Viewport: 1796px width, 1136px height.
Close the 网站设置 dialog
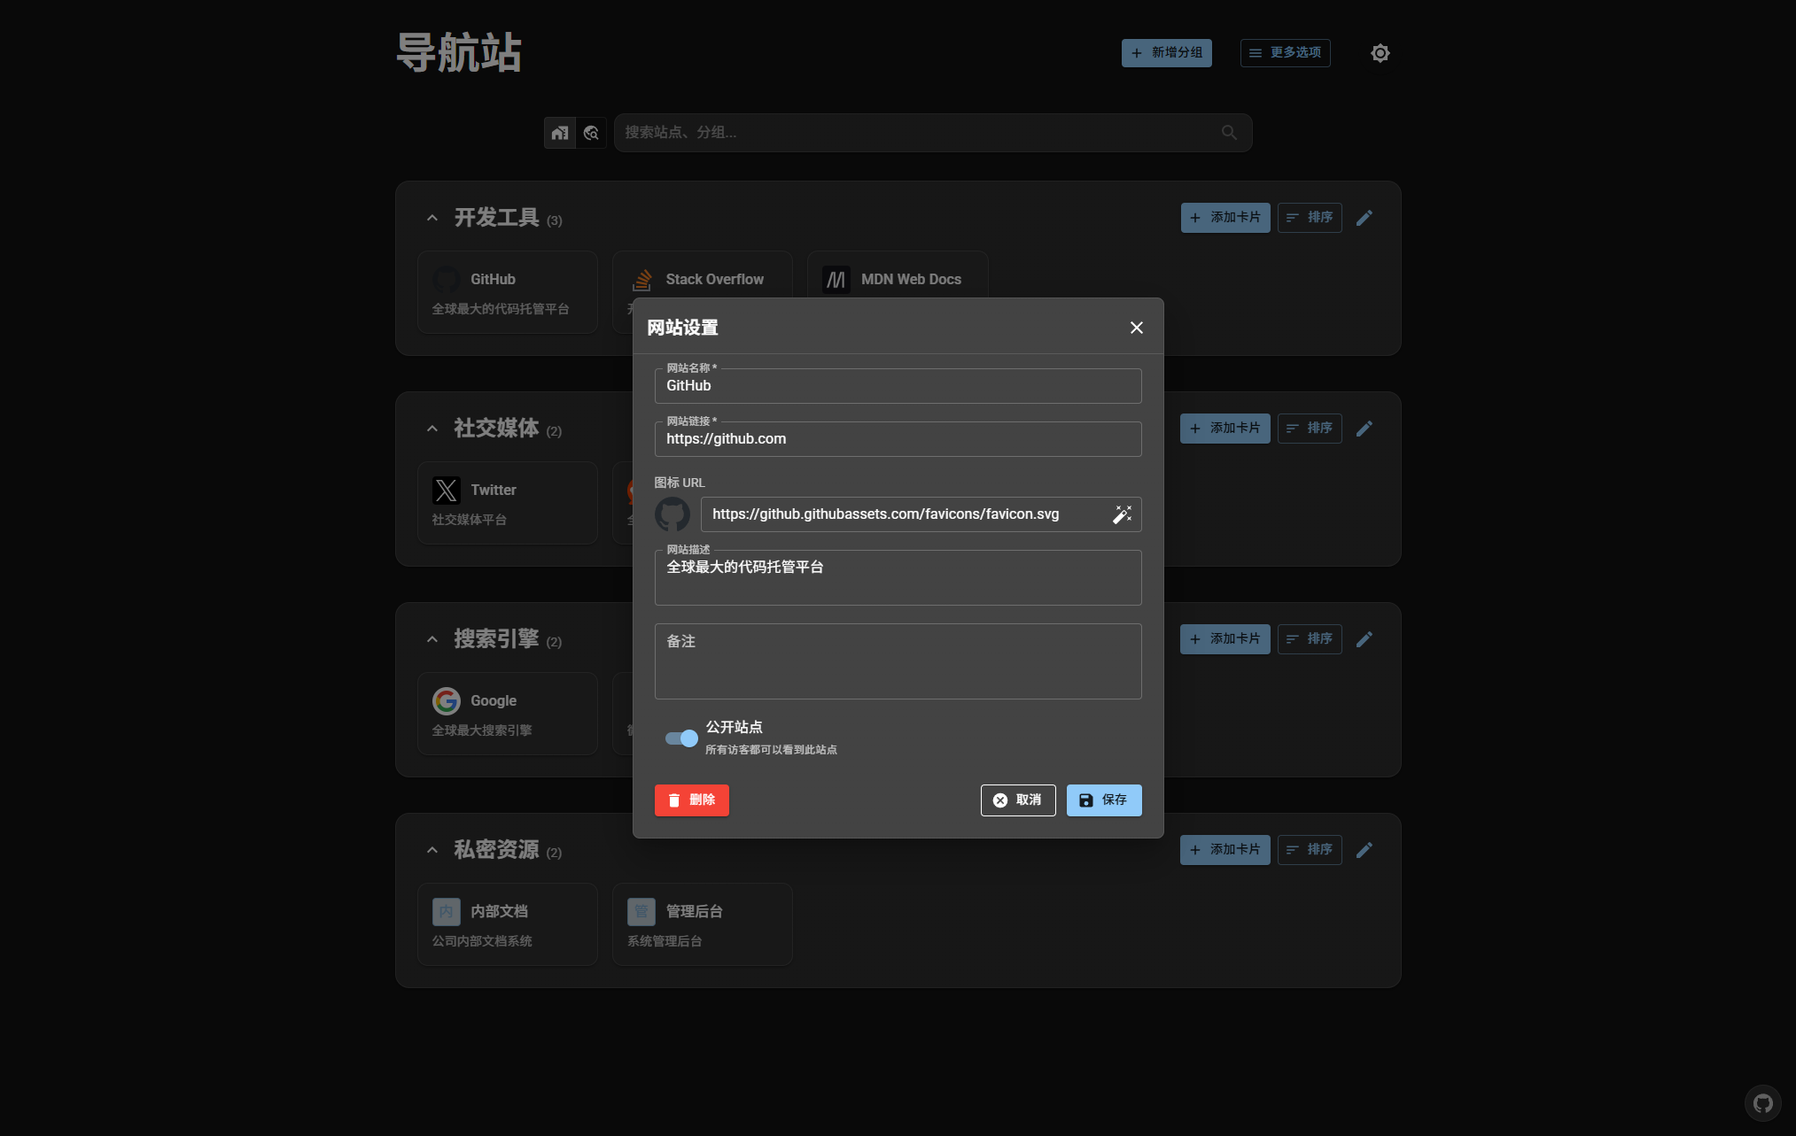(x=1136, y=328)
